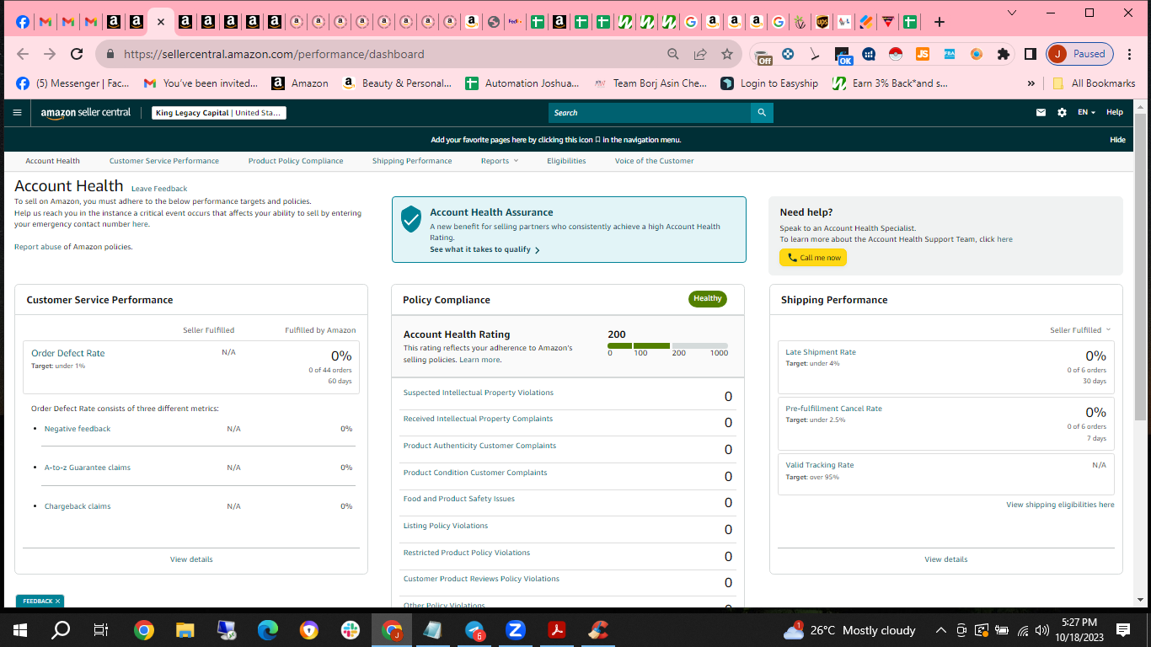
Task: Click the Call me now button
Action: 813,258
